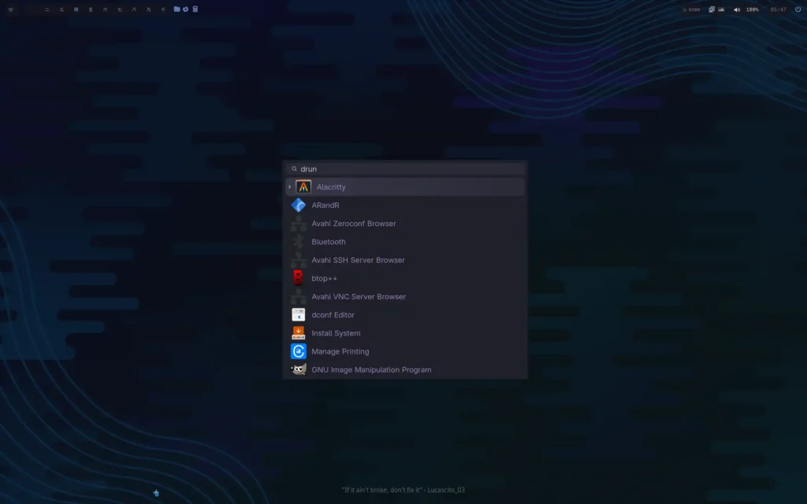The height and width of the screenshot is (504, 807).
Task: Click the clock showing 05:47
Action: pyautogui.click(x=778, y=9)
